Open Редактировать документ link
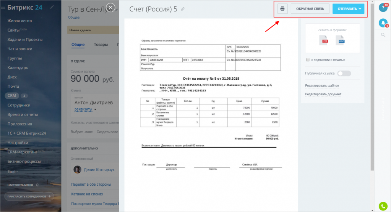The width and height of the screenshot is (391, 212). pyautogui.click(x=323, y=94)
